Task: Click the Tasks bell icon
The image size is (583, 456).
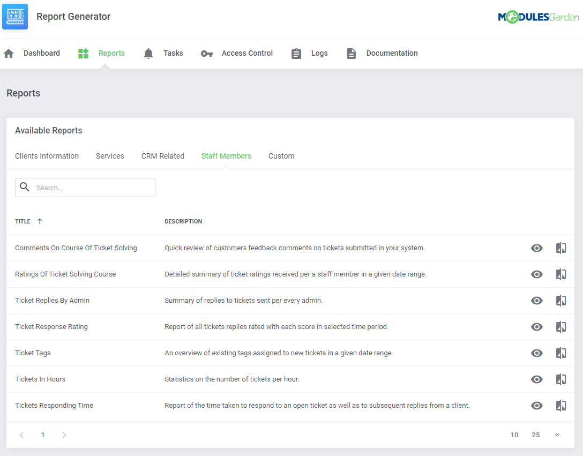Action: (x=148, y=53)
